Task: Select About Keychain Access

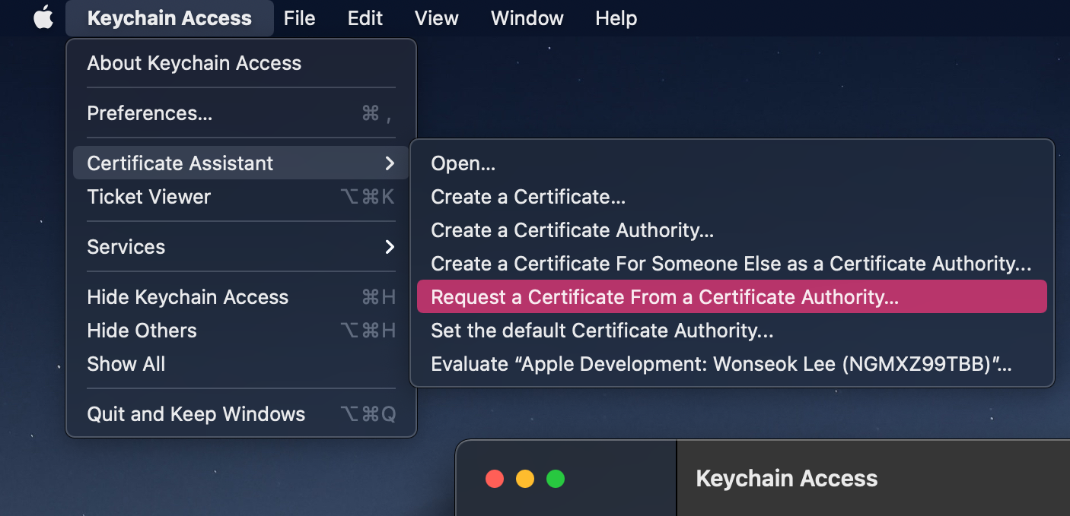Action: pos(241,63)
